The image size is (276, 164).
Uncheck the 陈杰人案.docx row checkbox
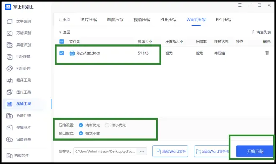point(61,53)
